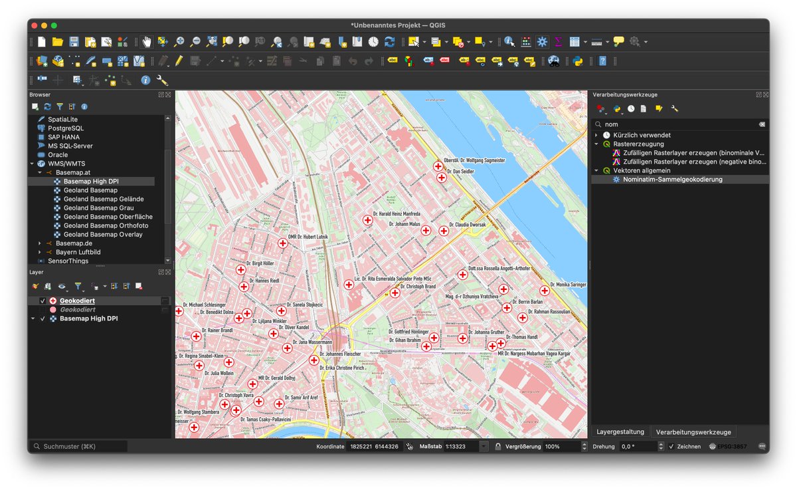This screenshot has height=490, width=797.
Task: Collapse the WMS/WMTS tree node
Action: pos(33,164)
